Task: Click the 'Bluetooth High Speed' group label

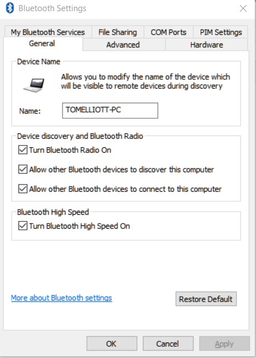Action: [x=53, y=212]
